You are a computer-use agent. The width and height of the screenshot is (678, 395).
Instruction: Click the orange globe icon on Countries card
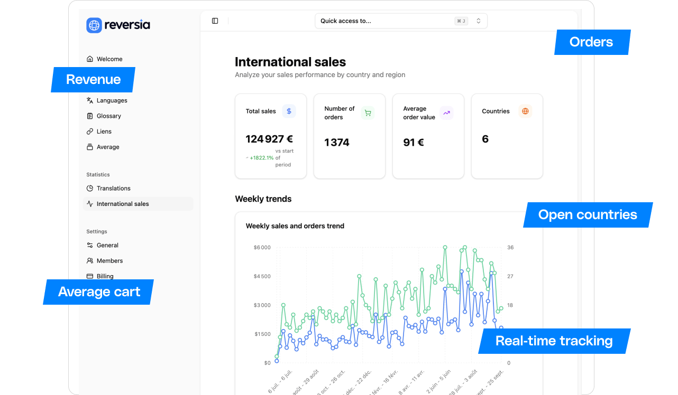pos(525,111)
